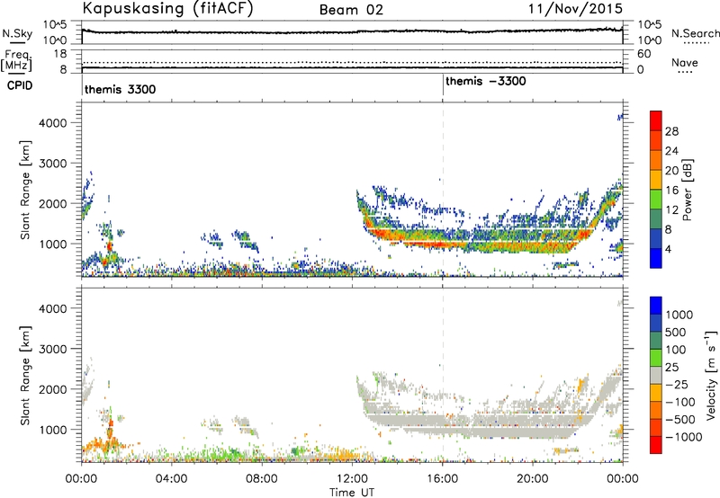Click the '16:00' time axis label
720x498 pixels.
[442, 479]
